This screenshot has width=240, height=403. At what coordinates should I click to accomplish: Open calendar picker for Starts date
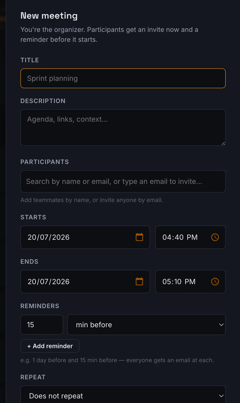[x=139, y=237]
